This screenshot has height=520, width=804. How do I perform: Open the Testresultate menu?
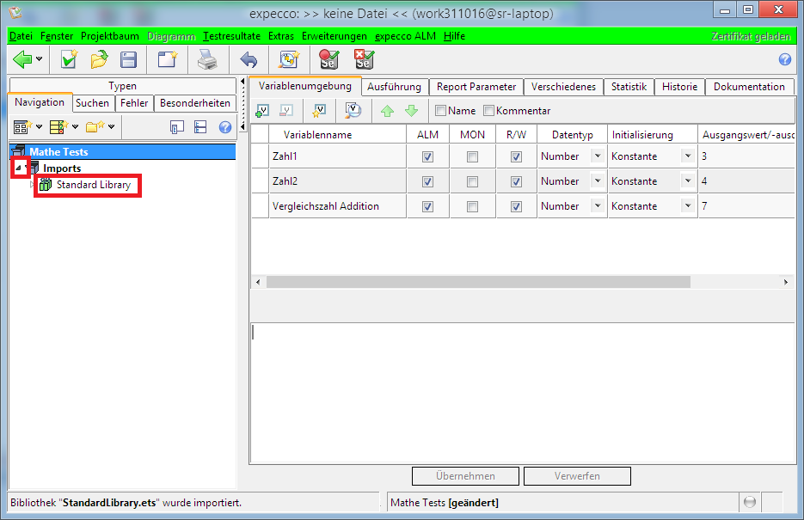pos(231,36)
